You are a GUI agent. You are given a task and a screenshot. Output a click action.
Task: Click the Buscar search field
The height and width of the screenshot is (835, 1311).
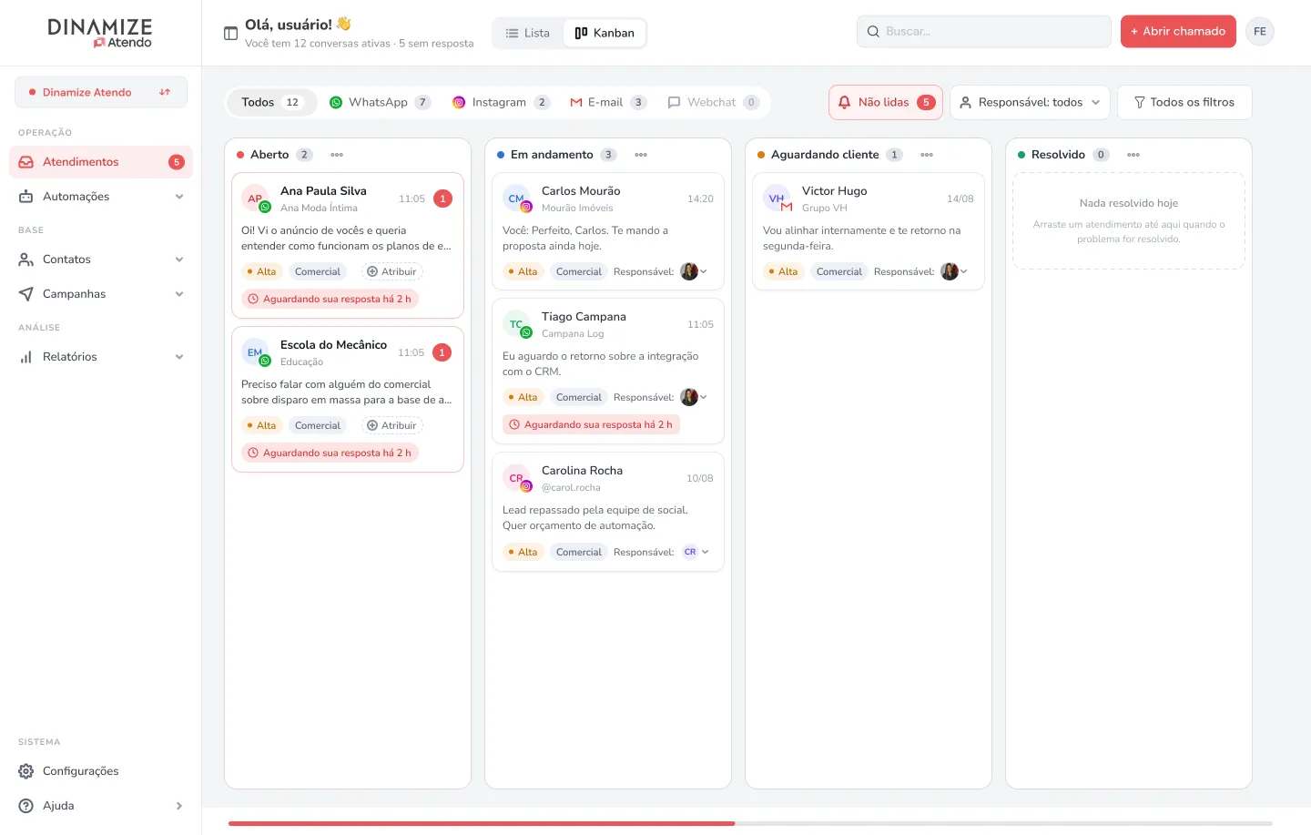tap(983, 32)
